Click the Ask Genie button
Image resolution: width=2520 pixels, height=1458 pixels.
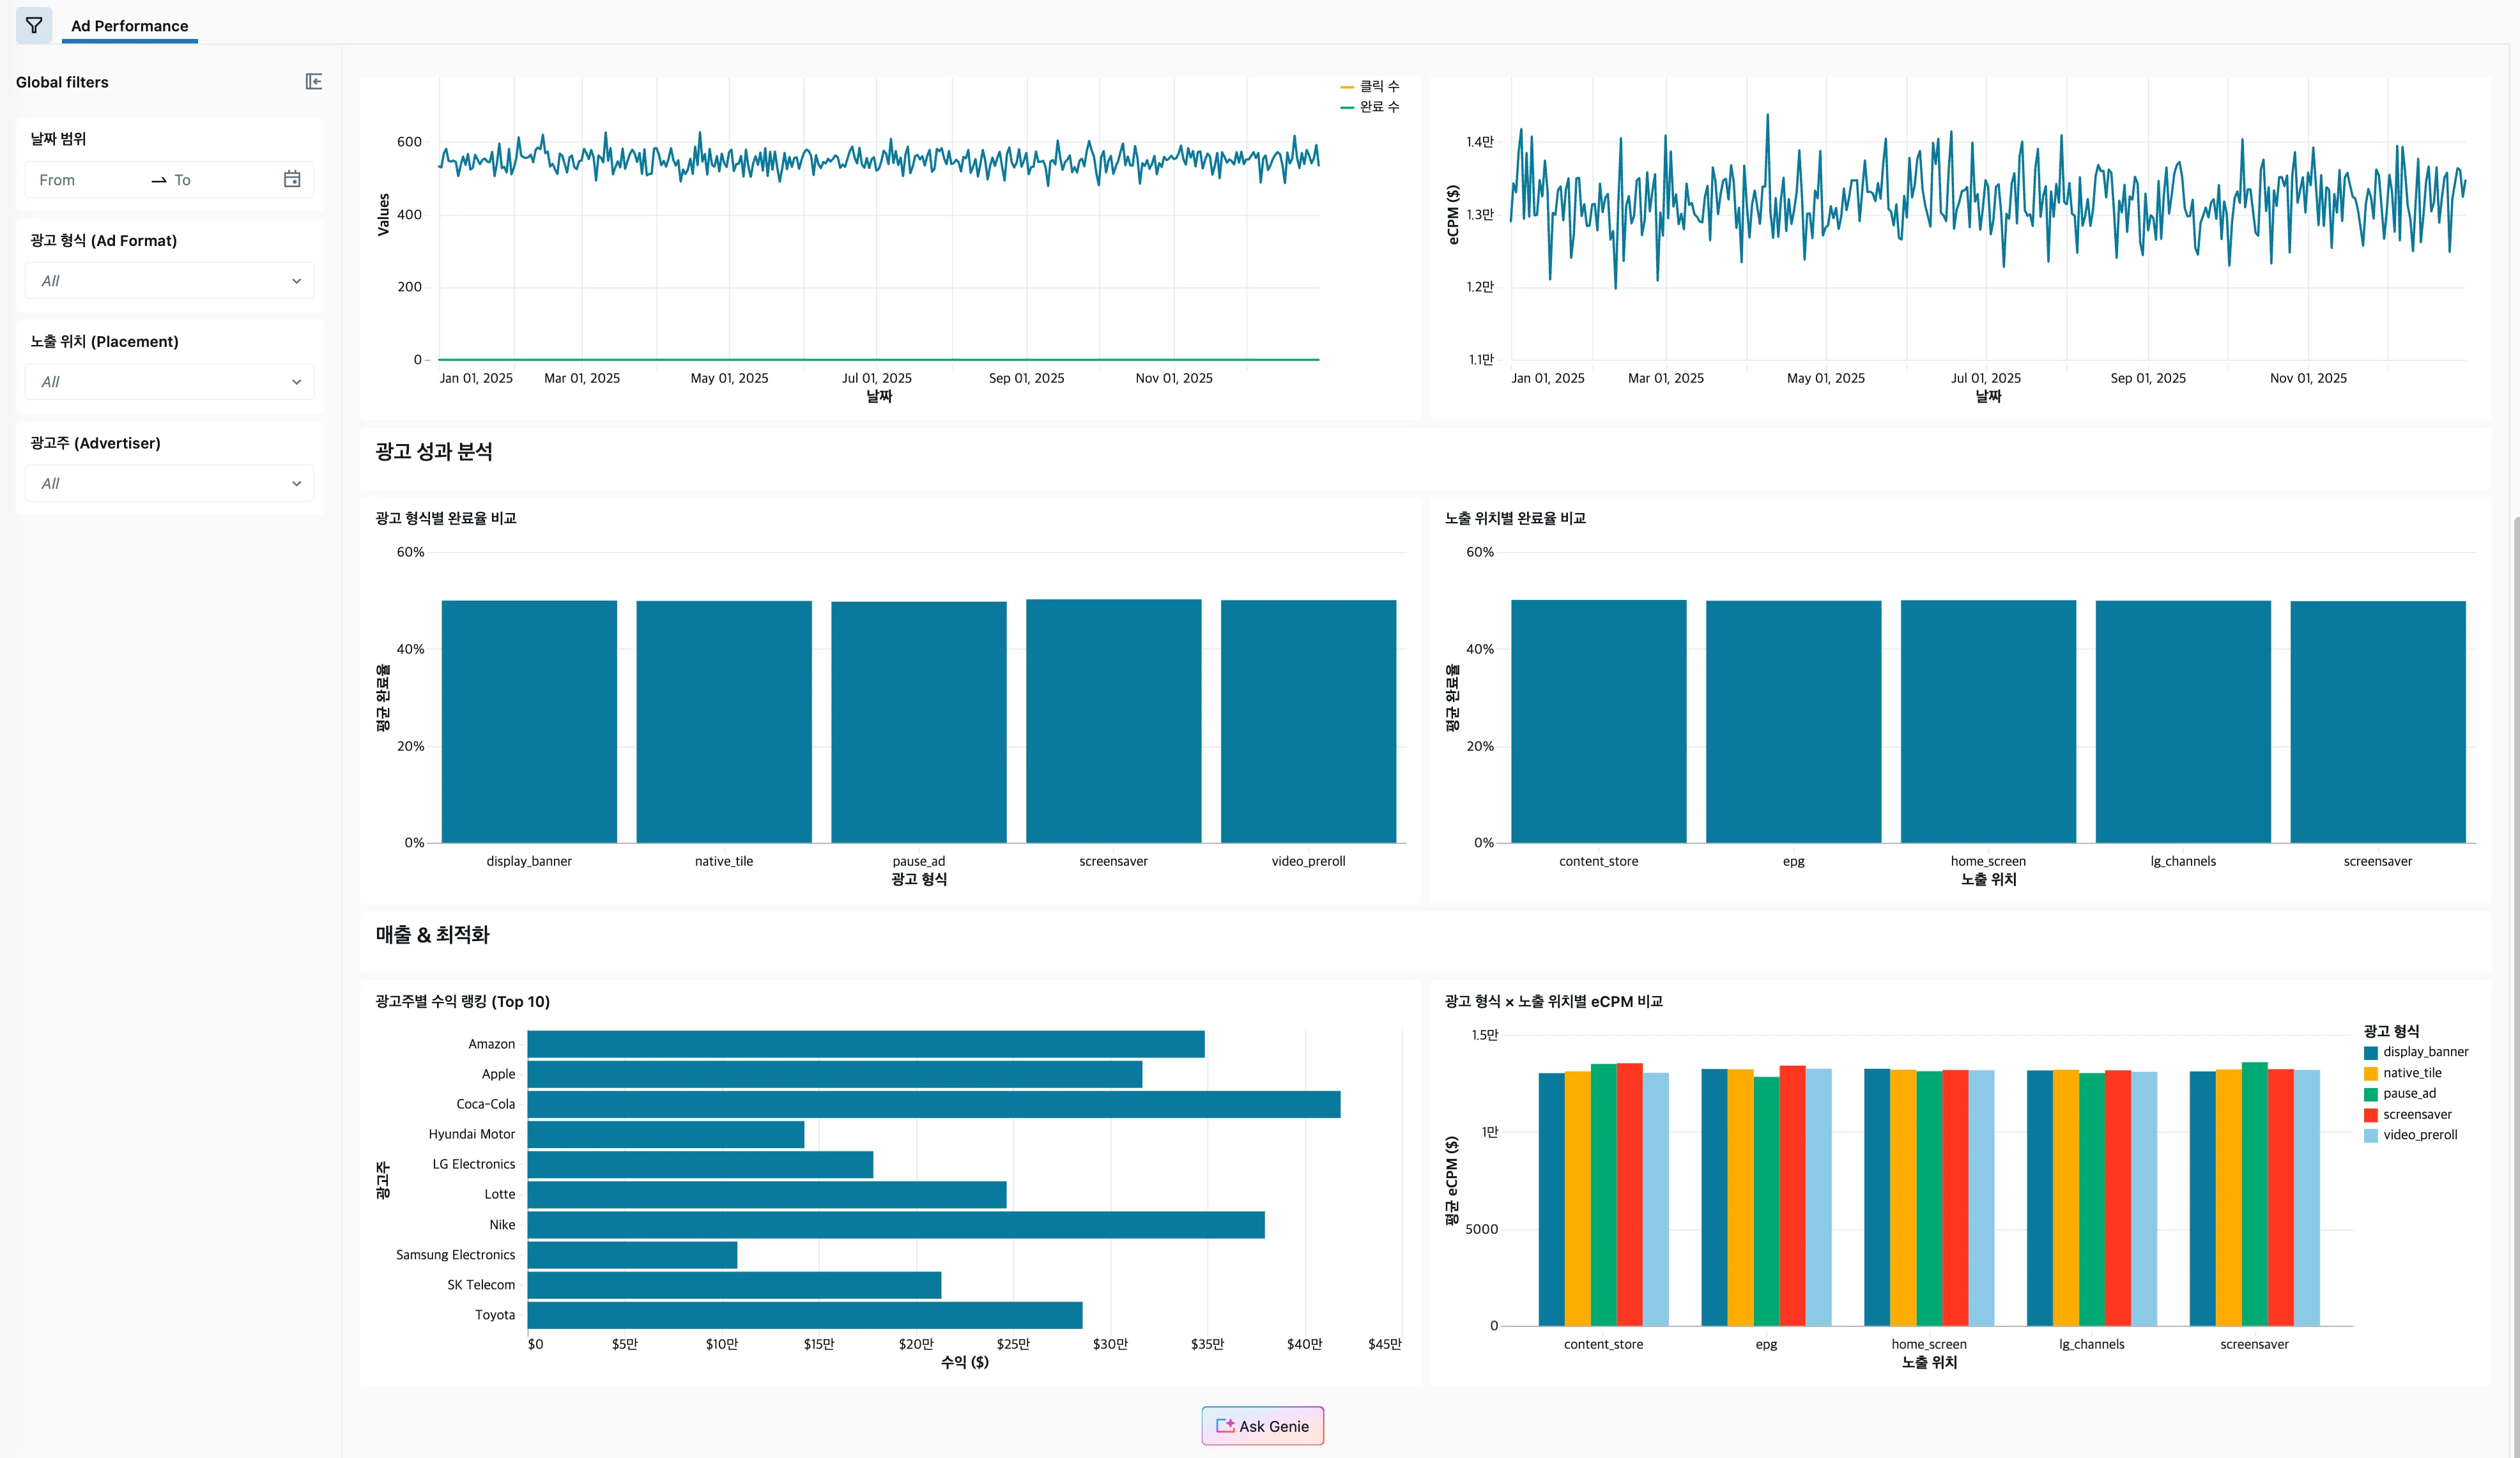[x=1262, y=1426]
